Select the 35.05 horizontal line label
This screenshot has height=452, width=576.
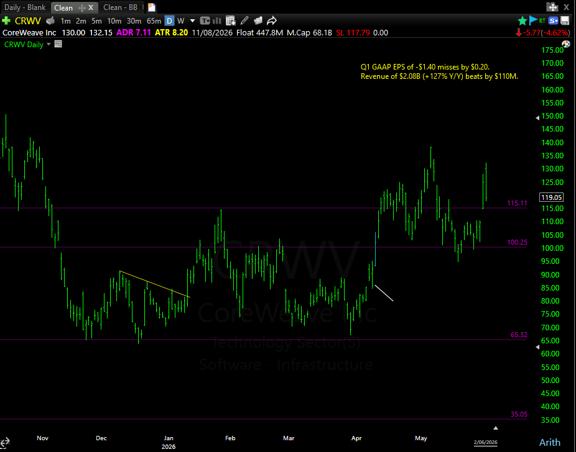[519, 414]
